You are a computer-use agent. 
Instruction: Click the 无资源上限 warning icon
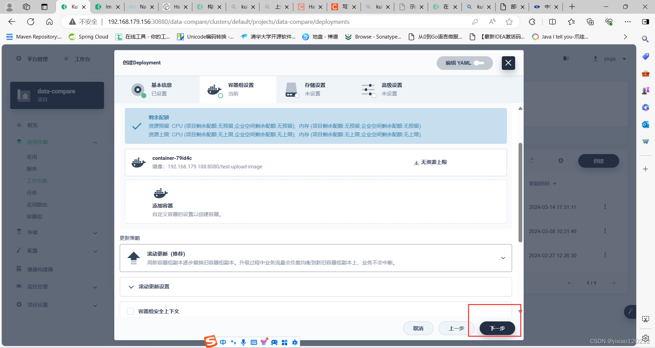(x=416, y=163)
